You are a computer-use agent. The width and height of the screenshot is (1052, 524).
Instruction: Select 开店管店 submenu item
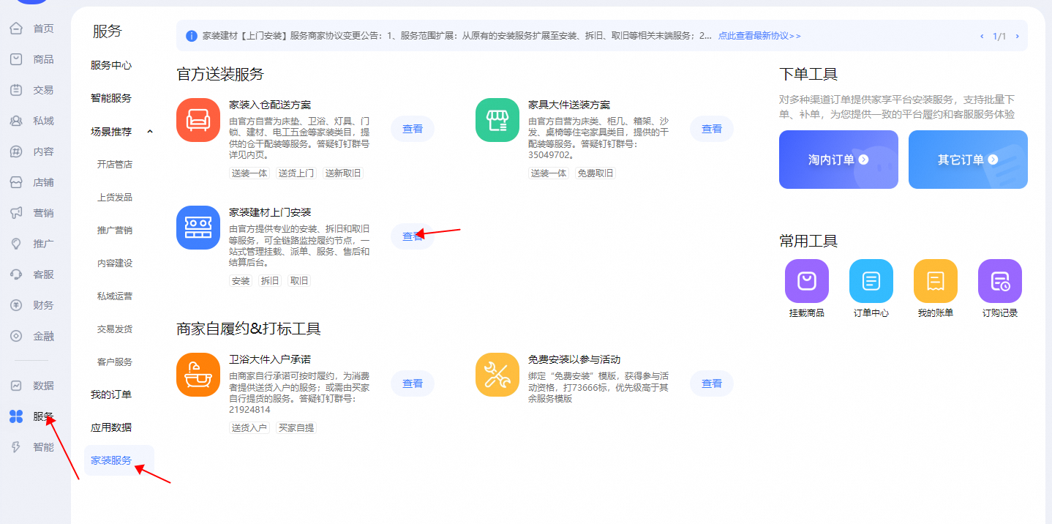pyautogui.click(x=115, y=165)
